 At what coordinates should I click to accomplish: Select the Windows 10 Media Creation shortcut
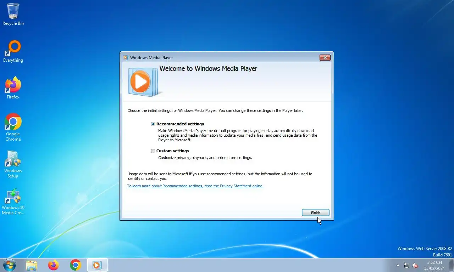[13, 202]
